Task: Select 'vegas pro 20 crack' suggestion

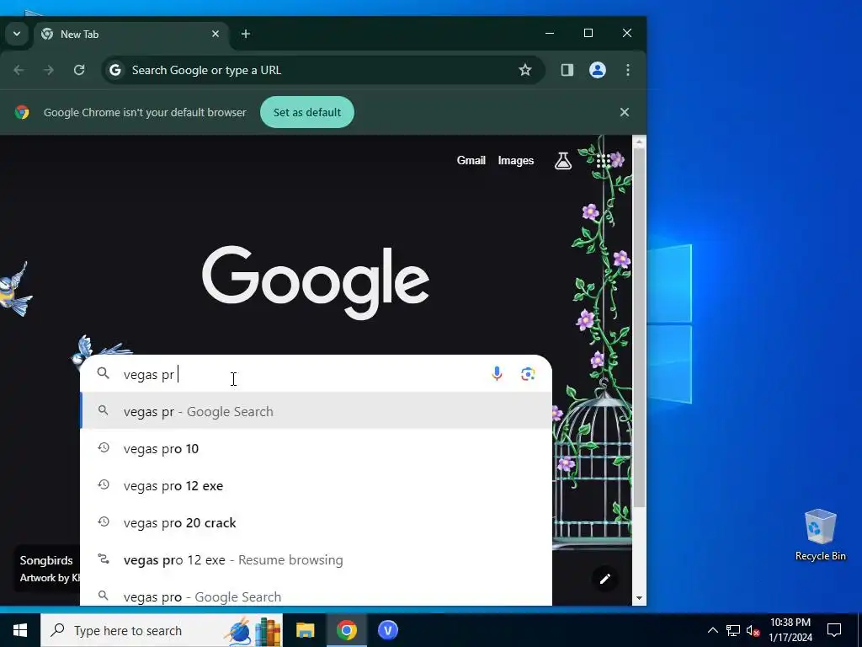Action: 317,522
